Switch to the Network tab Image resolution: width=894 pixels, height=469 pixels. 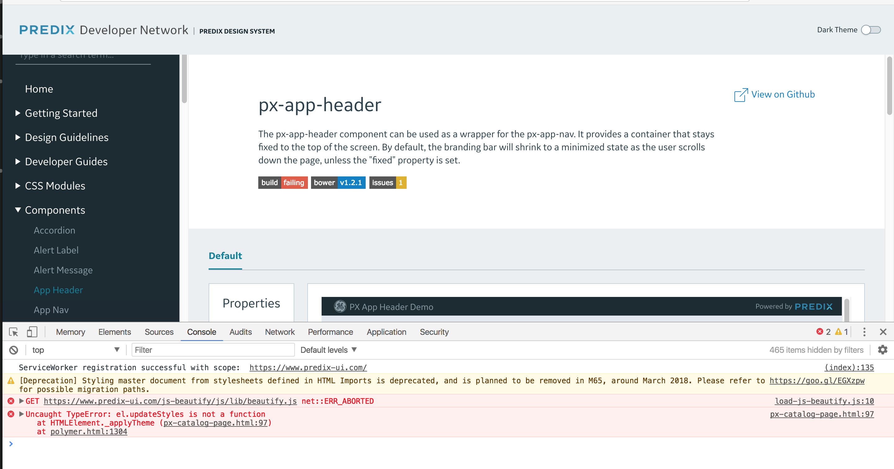pos(280,332)
